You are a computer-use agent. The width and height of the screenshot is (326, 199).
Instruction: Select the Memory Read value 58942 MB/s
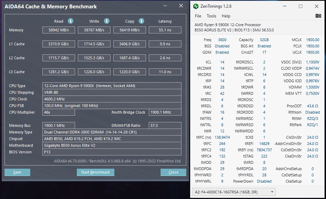click(59, 30)
